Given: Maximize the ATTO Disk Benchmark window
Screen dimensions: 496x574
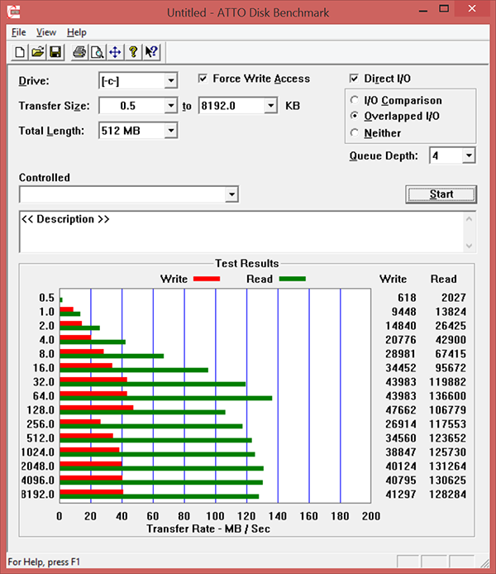Looking at the screenshot, I should pos(444,9).
